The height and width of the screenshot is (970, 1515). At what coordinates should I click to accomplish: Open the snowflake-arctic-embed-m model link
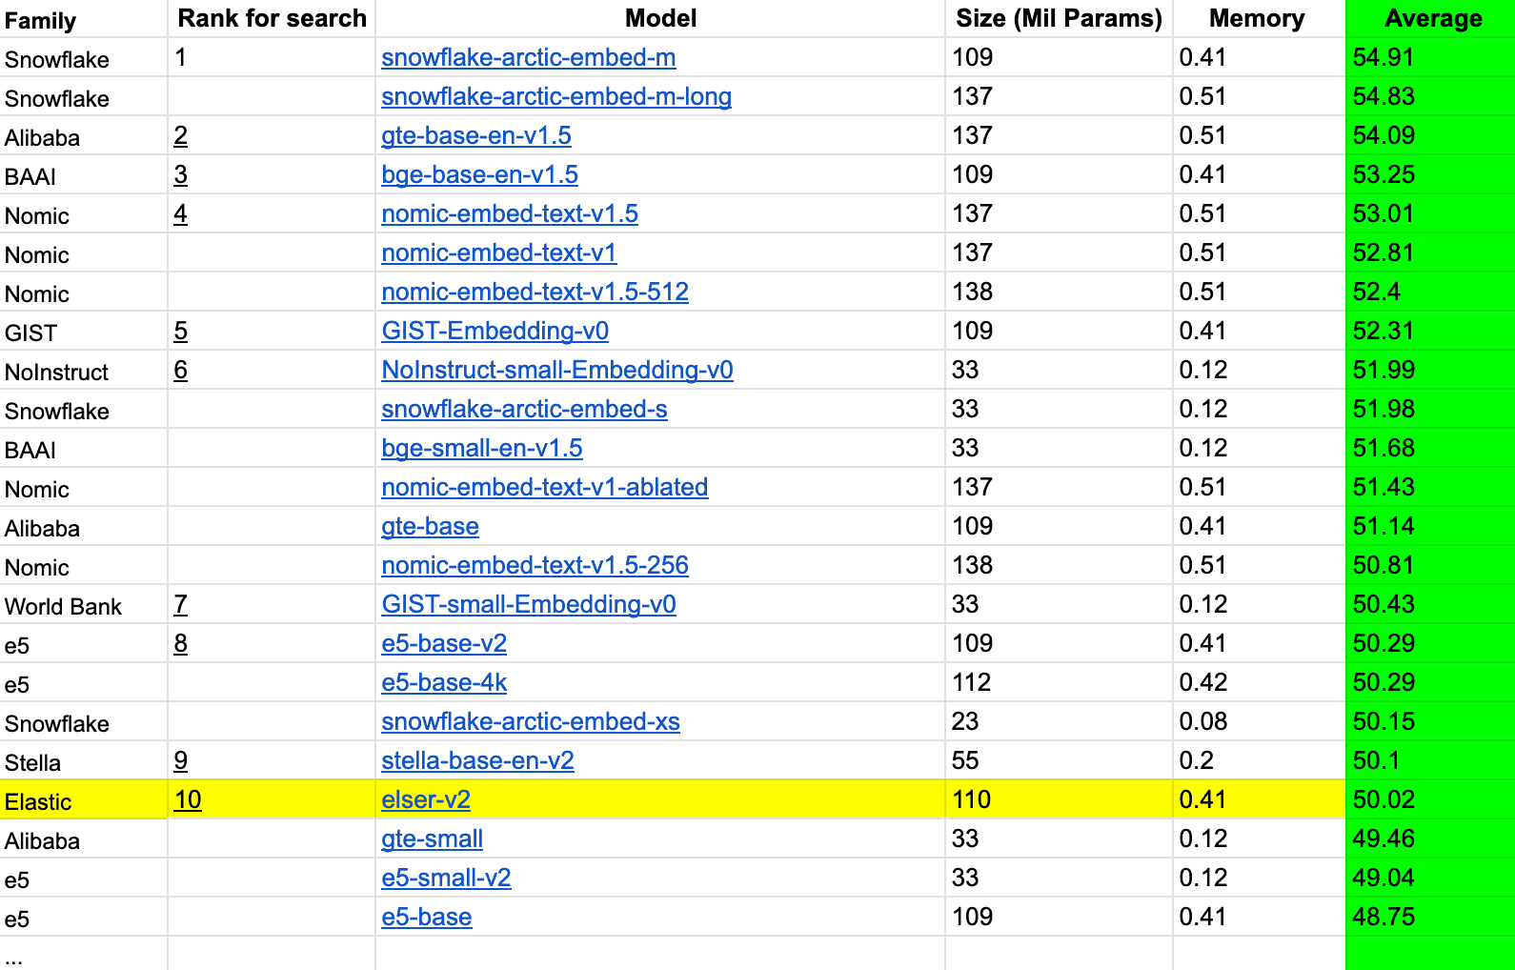[529, 58]
